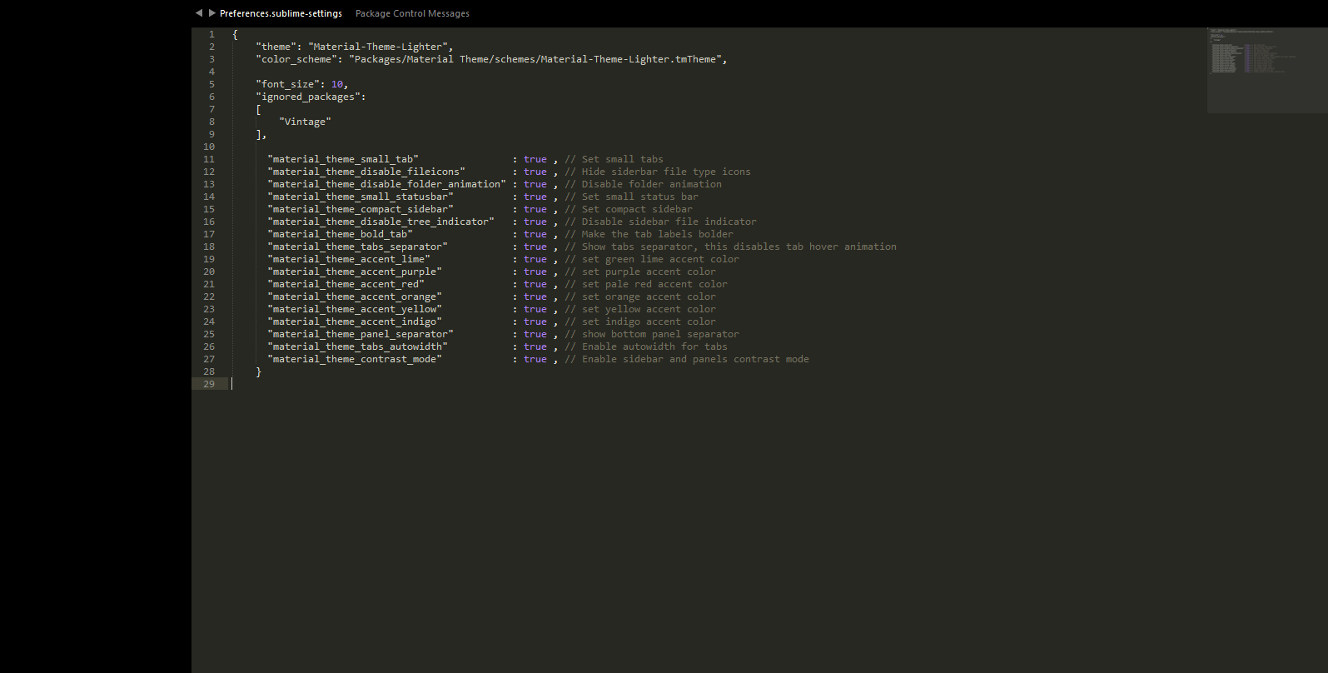
Task: Open the Package Control Messages tab
Action: click(412, 13)
